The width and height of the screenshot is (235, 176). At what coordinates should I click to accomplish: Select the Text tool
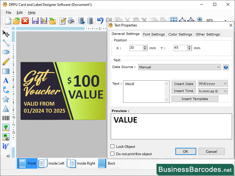coord(6,80)
